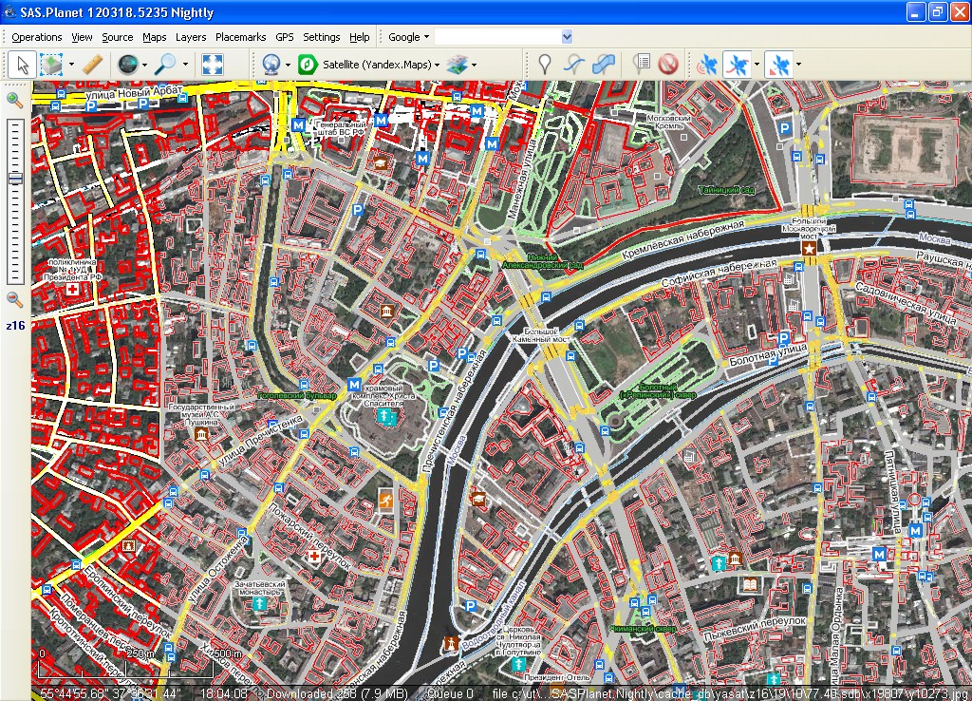Click the arrow cursor move tool button
Viewport: 972px width, 701px height.
[x=24, y=65]
